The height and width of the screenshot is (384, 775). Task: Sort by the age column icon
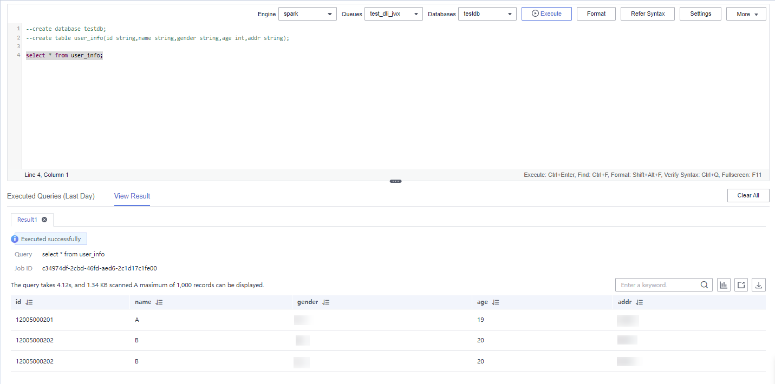[x=496, y=302]
